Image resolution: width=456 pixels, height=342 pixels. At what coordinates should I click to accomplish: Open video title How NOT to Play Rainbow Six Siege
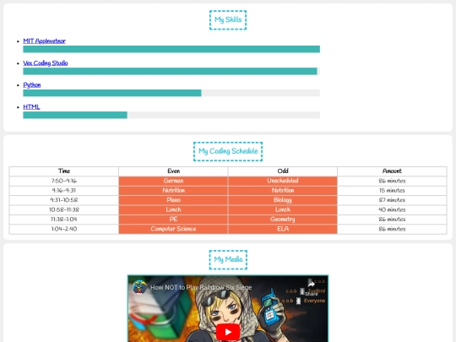click(x=201, y=287)
